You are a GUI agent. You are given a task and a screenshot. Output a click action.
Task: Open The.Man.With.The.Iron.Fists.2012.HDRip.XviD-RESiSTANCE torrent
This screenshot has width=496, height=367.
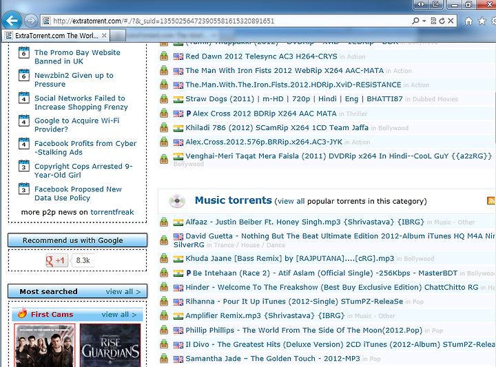[293, 85]
